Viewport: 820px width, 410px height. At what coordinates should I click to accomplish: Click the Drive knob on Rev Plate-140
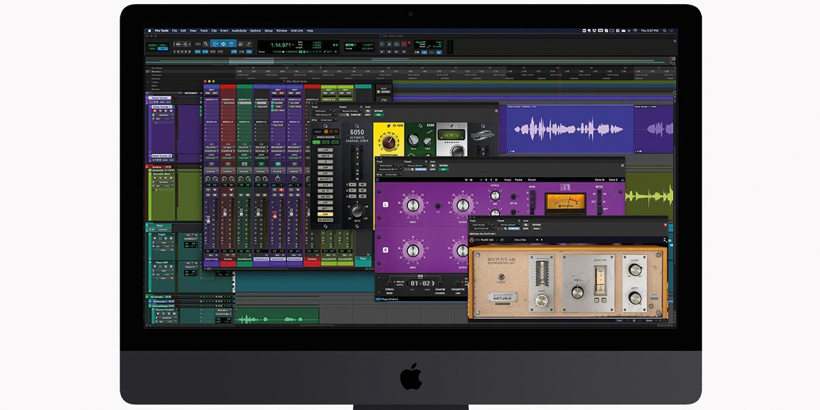542,301
